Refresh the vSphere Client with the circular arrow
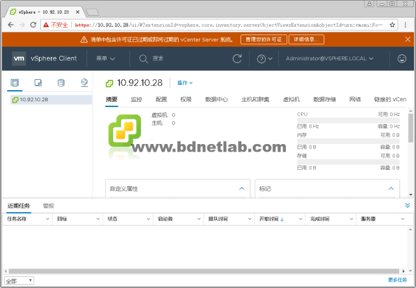Image resolution: width=416 pixels, height=288 pixels. click(x=237, y=58)
